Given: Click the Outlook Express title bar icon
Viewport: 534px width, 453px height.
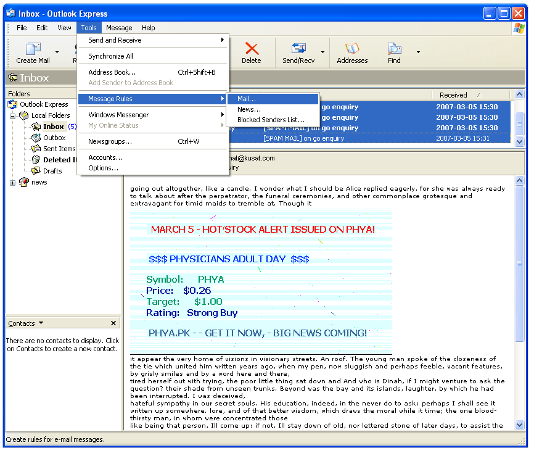Looking at the screenshot, I should point(11,14).
